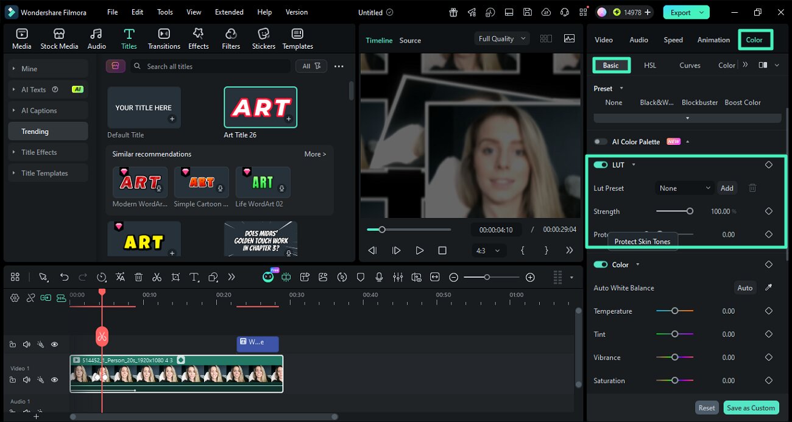Viewport: 792px width, 422px height.
Task: Open the Stickers panel
Action: pyautogui.click(x=263, y=39)
